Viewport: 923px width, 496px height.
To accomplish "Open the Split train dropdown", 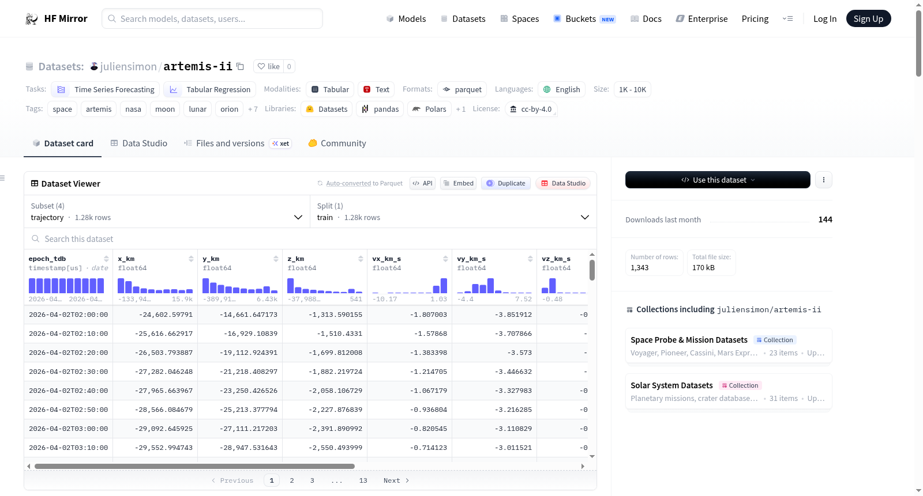I will click(x=453, y=211).
